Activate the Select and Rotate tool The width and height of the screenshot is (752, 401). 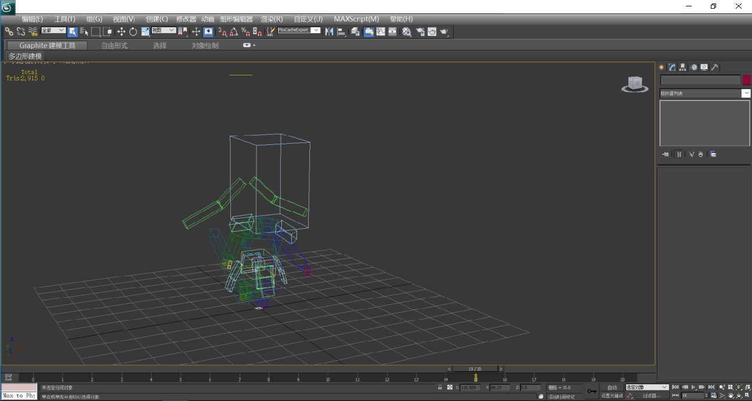tap(133, 31)
